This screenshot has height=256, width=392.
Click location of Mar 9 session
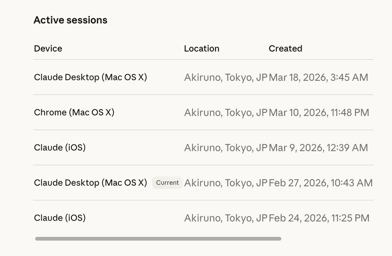(226, 148)
